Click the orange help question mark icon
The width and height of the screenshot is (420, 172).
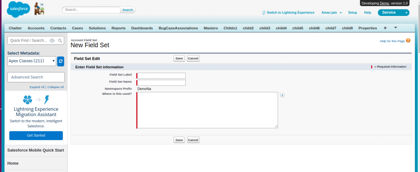click(x=408, y=41)
